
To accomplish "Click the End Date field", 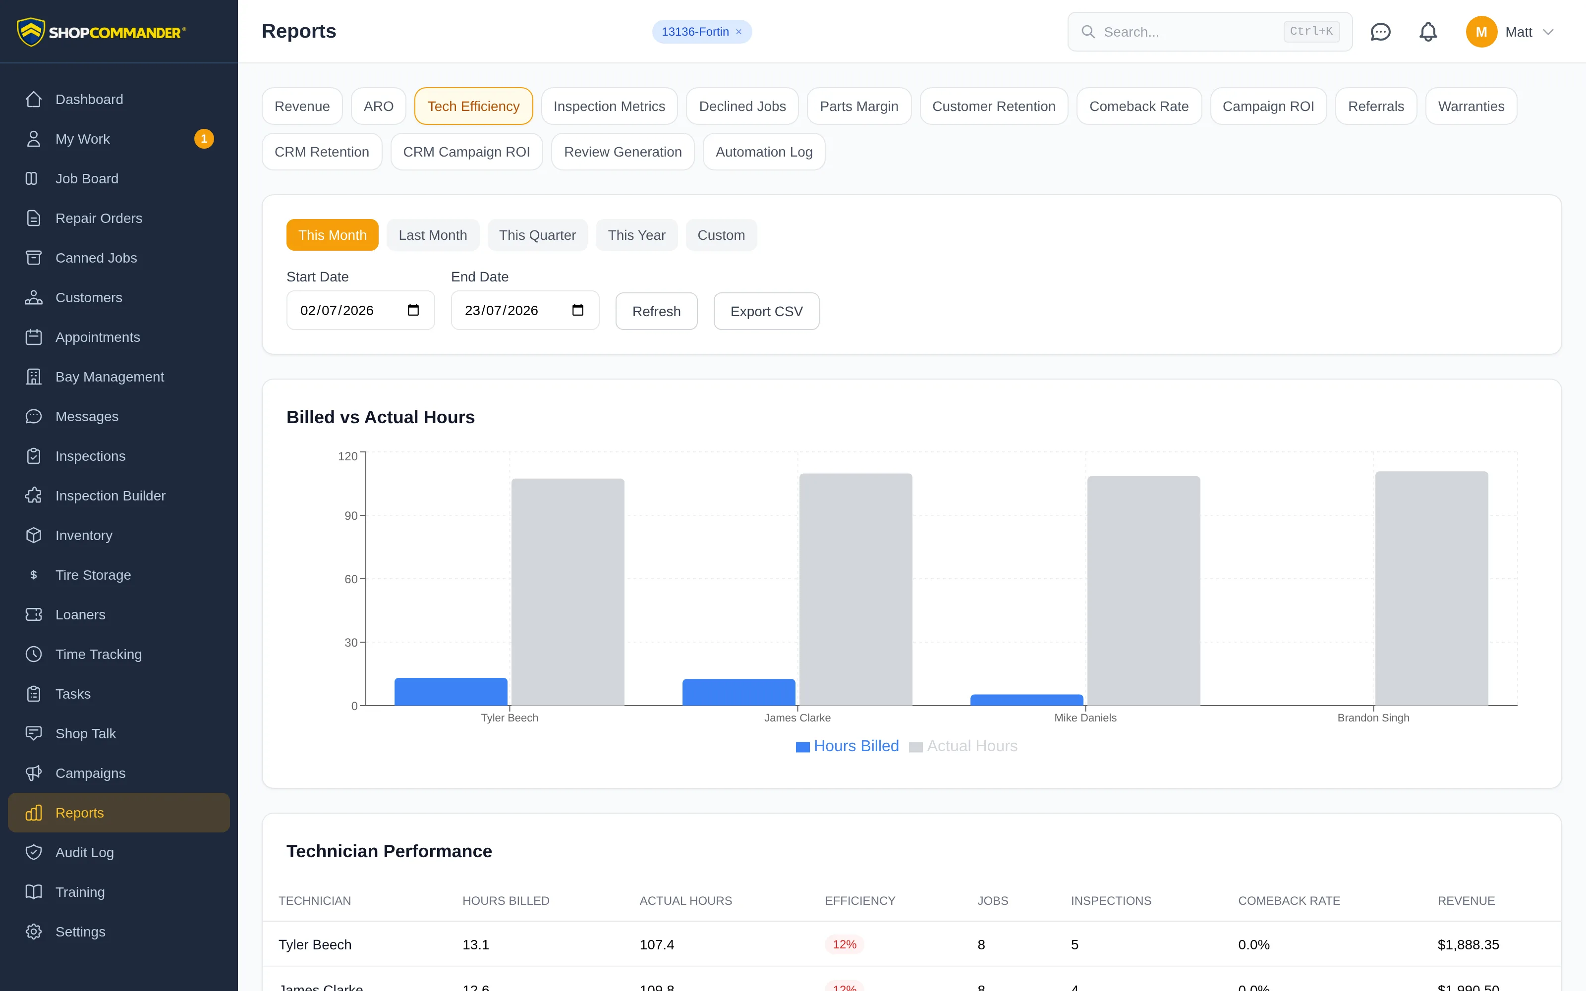I will pyautogui.click(x=525, y=310).
